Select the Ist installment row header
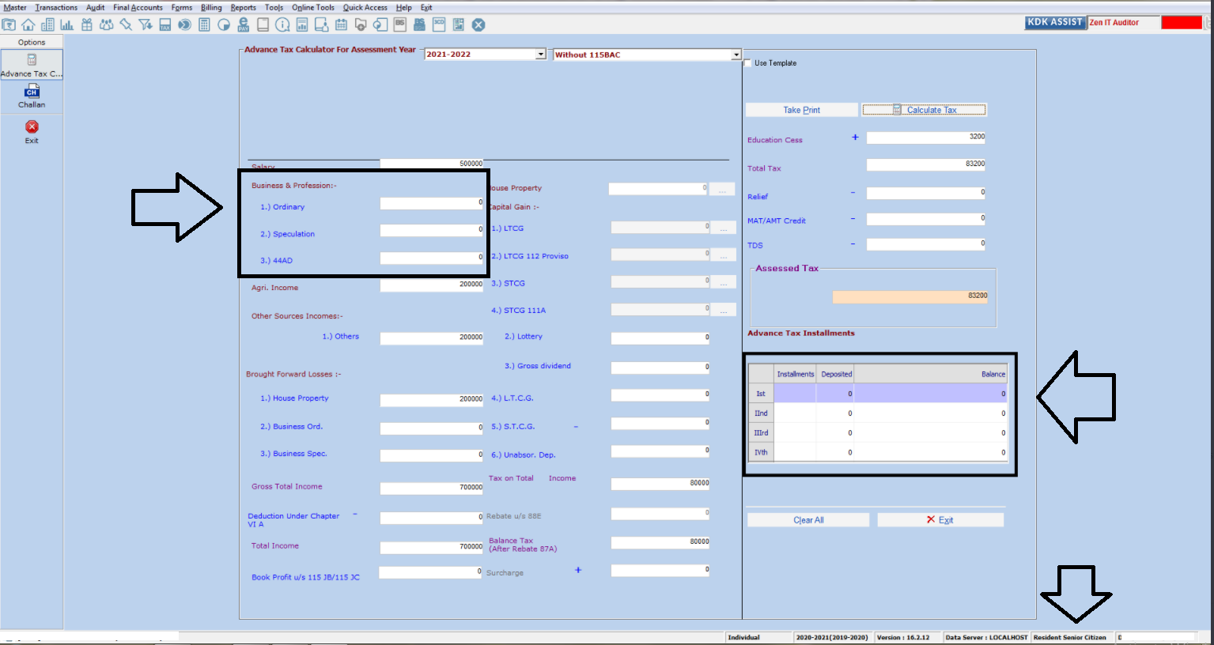 pyautogui.click(x=761, y=394)
